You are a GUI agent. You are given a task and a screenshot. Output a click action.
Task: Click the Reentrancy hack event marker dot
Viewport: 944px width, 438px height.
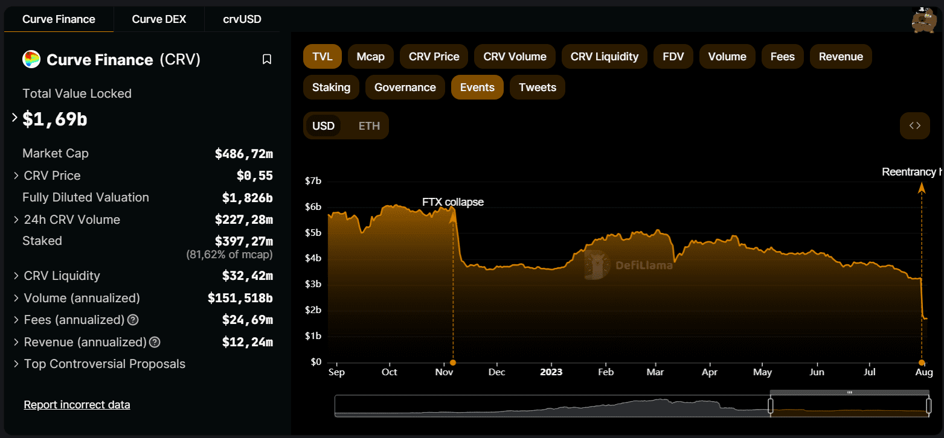point(922,363)
